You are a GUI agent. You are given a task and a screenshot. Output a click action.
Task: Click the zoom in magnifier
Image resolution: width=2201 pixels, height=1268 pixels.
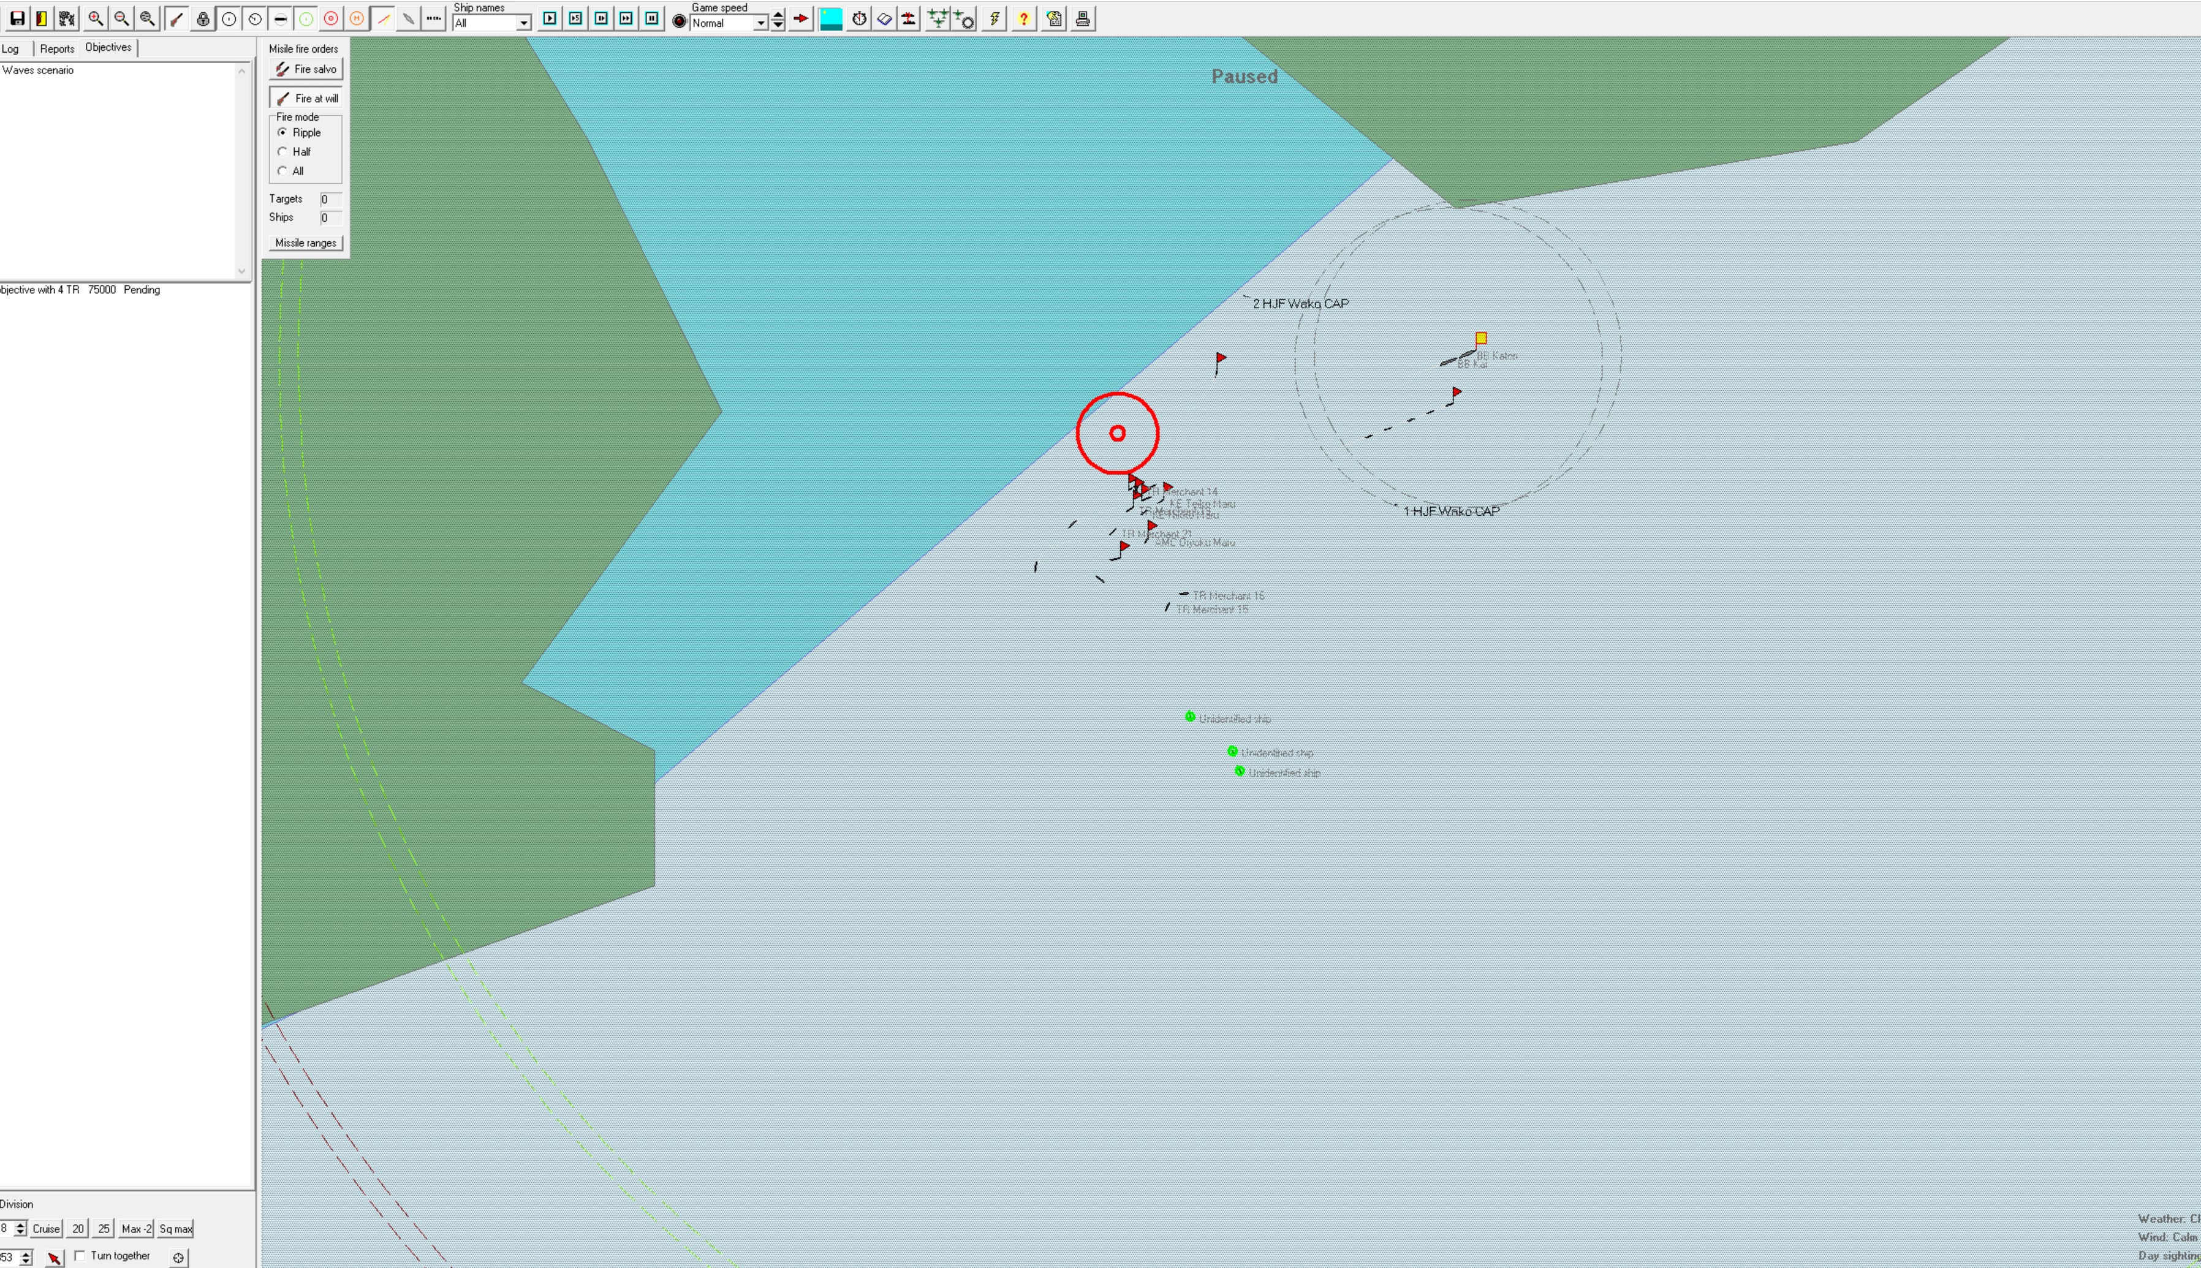(96, 18)
